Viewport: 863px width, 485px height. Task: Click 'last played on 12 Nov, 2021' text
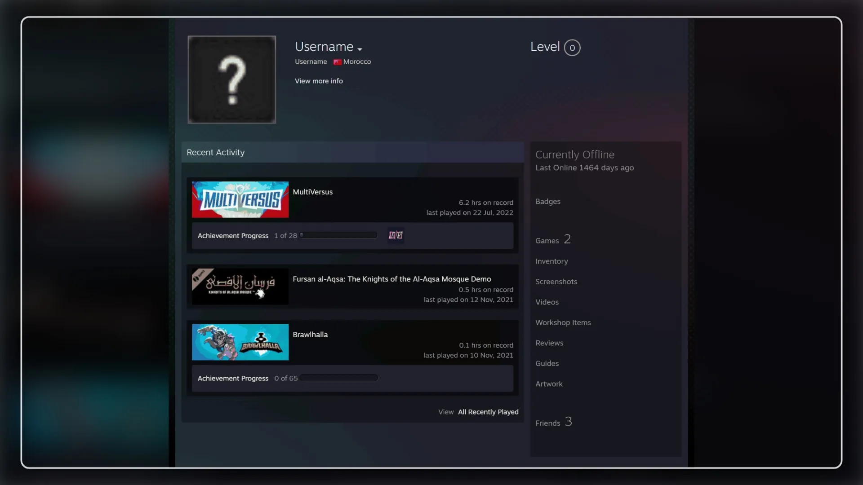pos(468,300)
